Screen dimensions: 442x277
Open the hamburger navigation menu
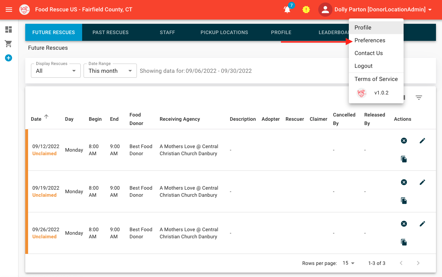(9, 10)
